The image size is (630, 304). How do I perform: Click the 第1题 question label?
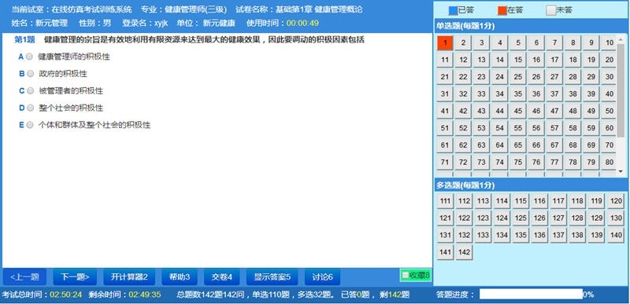point(24,39)
